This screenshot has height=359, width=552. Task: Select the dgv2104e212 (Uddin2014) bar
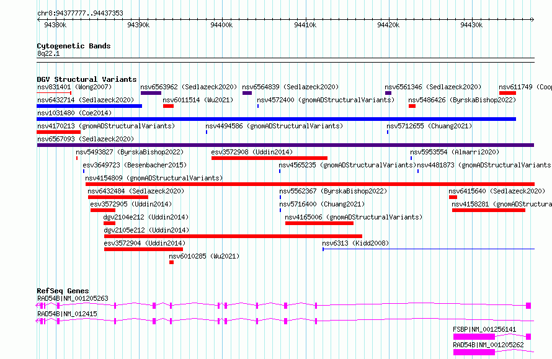click(109, 223)
